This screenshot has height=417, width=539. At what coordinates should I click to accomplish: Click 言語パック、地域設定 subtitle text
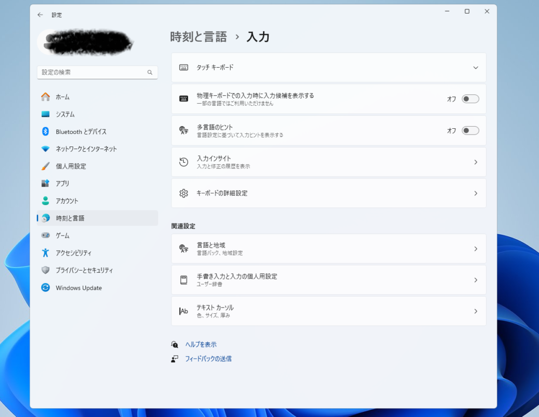pyautogui.click(x=220, y=253)
